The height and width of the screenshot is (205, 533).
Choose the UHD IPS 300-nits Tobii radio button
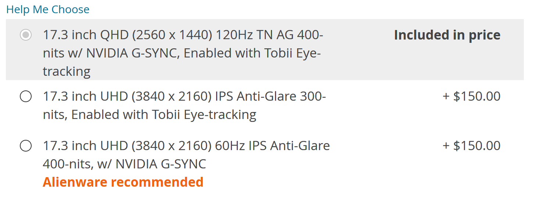point(26,97)
